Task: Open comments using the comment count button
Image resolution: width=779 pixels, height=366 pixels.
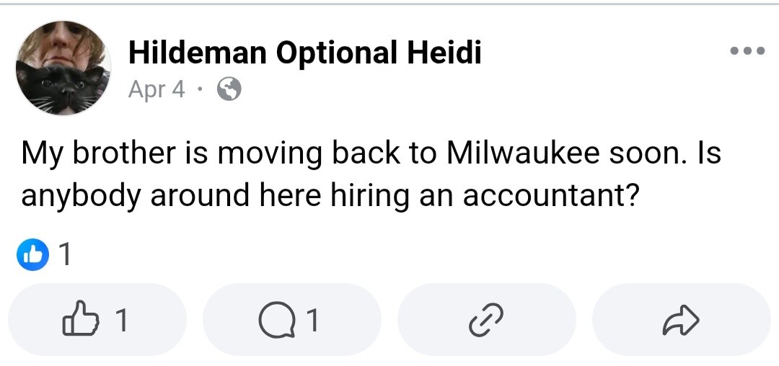Action: click(292, 319)
